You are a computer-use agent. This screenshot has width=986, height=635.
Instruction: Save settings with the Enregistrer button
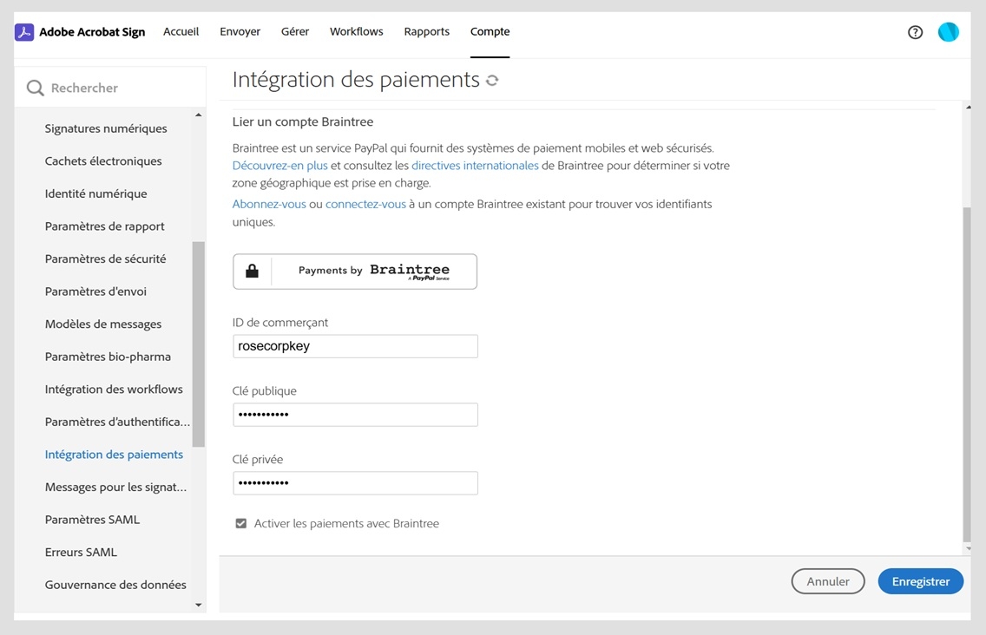pos(920,581)
